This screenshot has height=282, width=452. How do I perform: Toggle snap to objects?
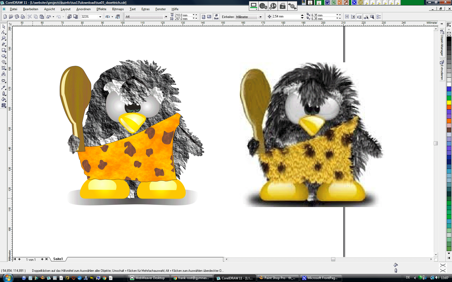click(359, 17)
